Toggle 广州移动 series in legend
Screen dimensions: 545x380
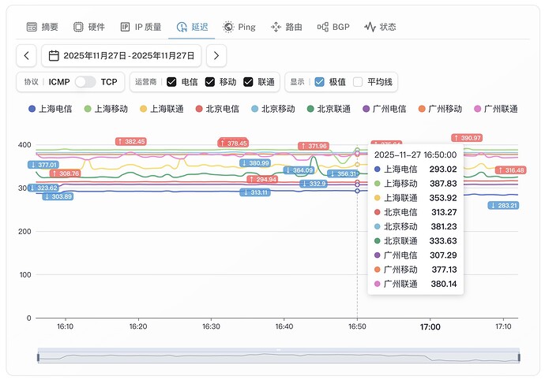pyautogui.click(x=440, y=109)
